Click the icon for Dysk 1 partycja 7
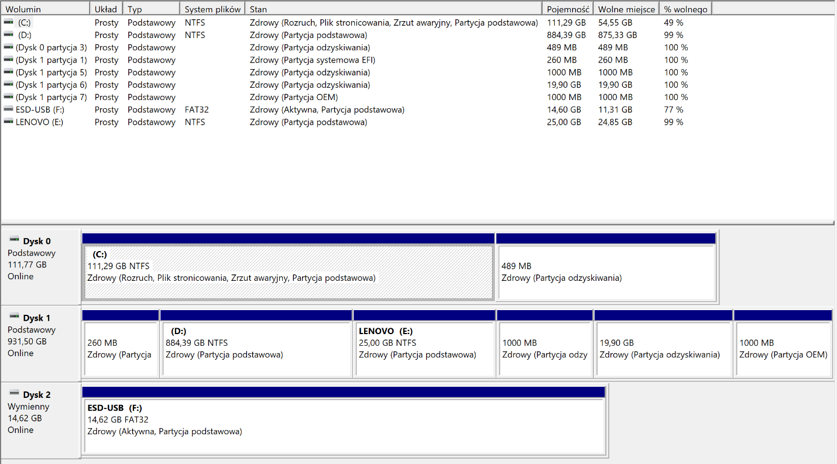Screen dimensions: 837x464 click(8, 97)
